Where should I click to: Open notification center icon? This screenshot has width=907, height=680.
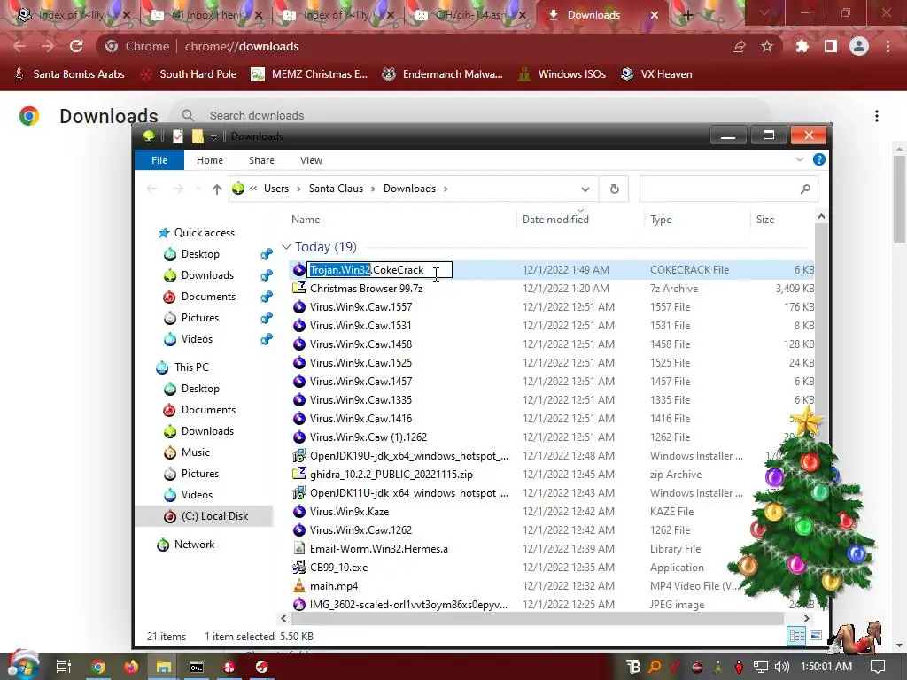pos(878,667)
